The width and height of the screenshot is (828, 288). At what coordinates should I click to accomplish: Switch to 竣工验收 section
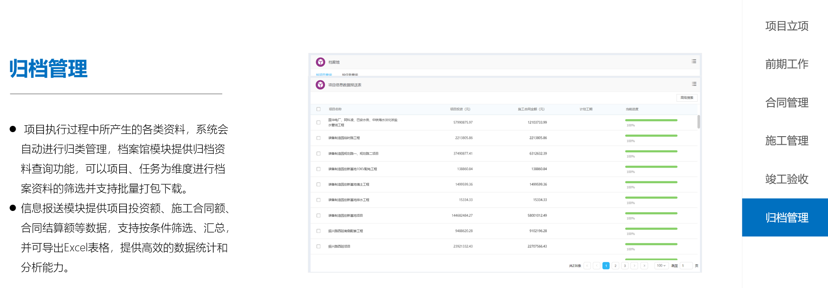(786, 179)
